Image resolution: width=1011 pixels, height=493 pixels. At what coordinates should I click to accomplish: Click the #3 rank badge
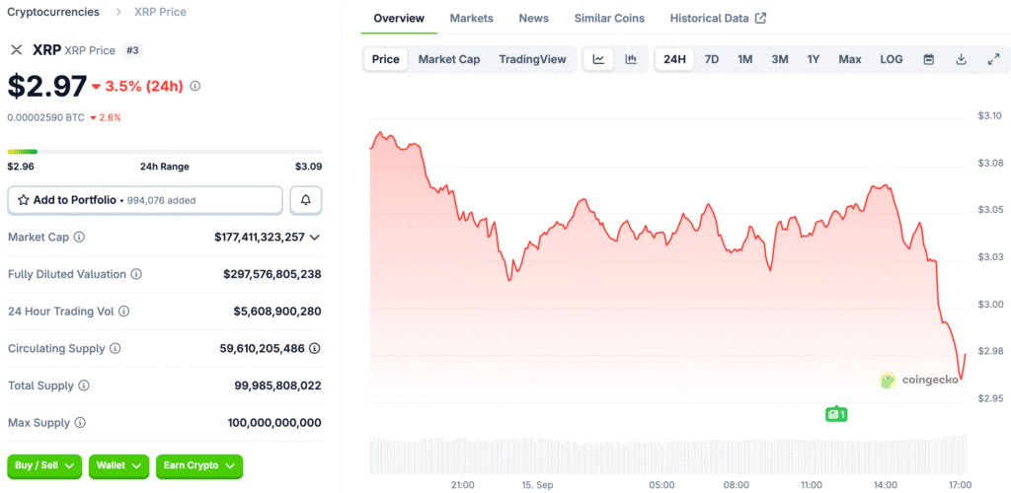click(x=132, y=50)
